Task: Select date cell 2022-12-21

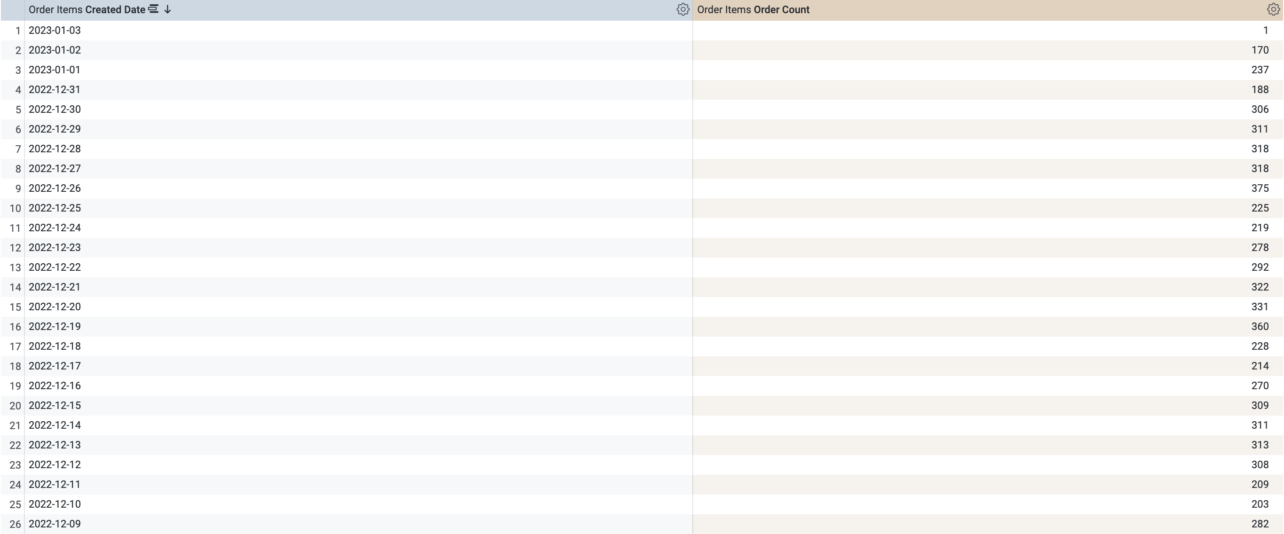Action: (55, 287)
